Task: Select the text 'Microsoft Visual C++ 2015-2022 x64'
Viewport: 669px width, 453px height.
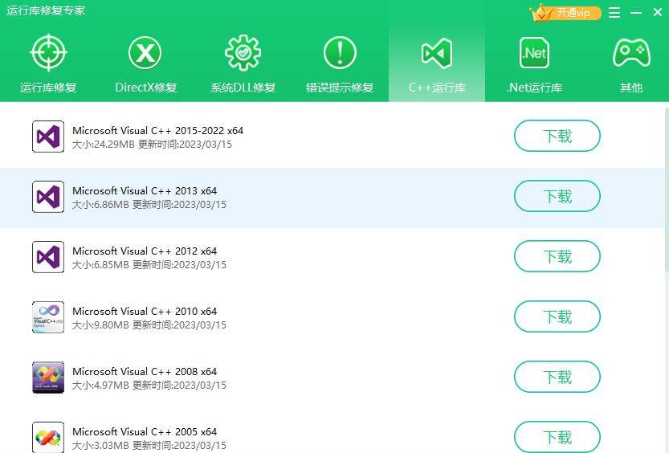Action: tap(158, 131)
